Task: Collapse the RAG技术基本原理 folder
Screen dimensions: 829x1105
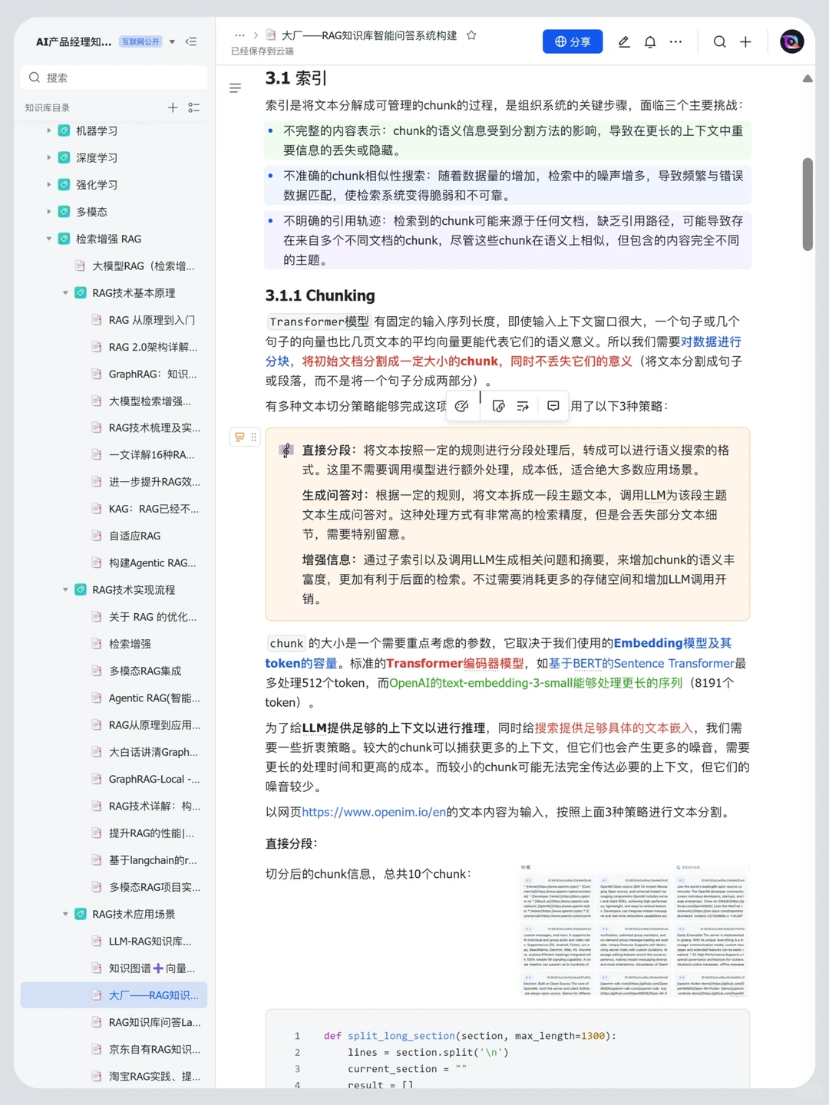Action: click(x=65, y=292)
